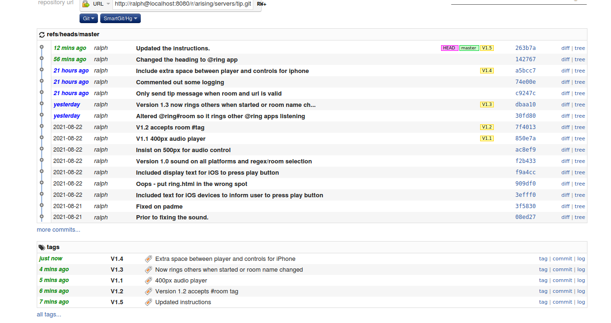Screen dimensions: 611x323
Task: Click the tag icon in the V1.2 tag row
Action: pos(148,291)
